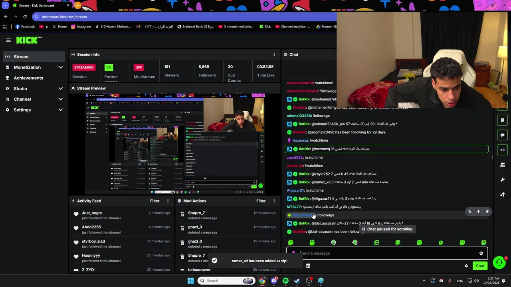
Task: Click the Windows taskbar Search box
Action: (226, 281)
